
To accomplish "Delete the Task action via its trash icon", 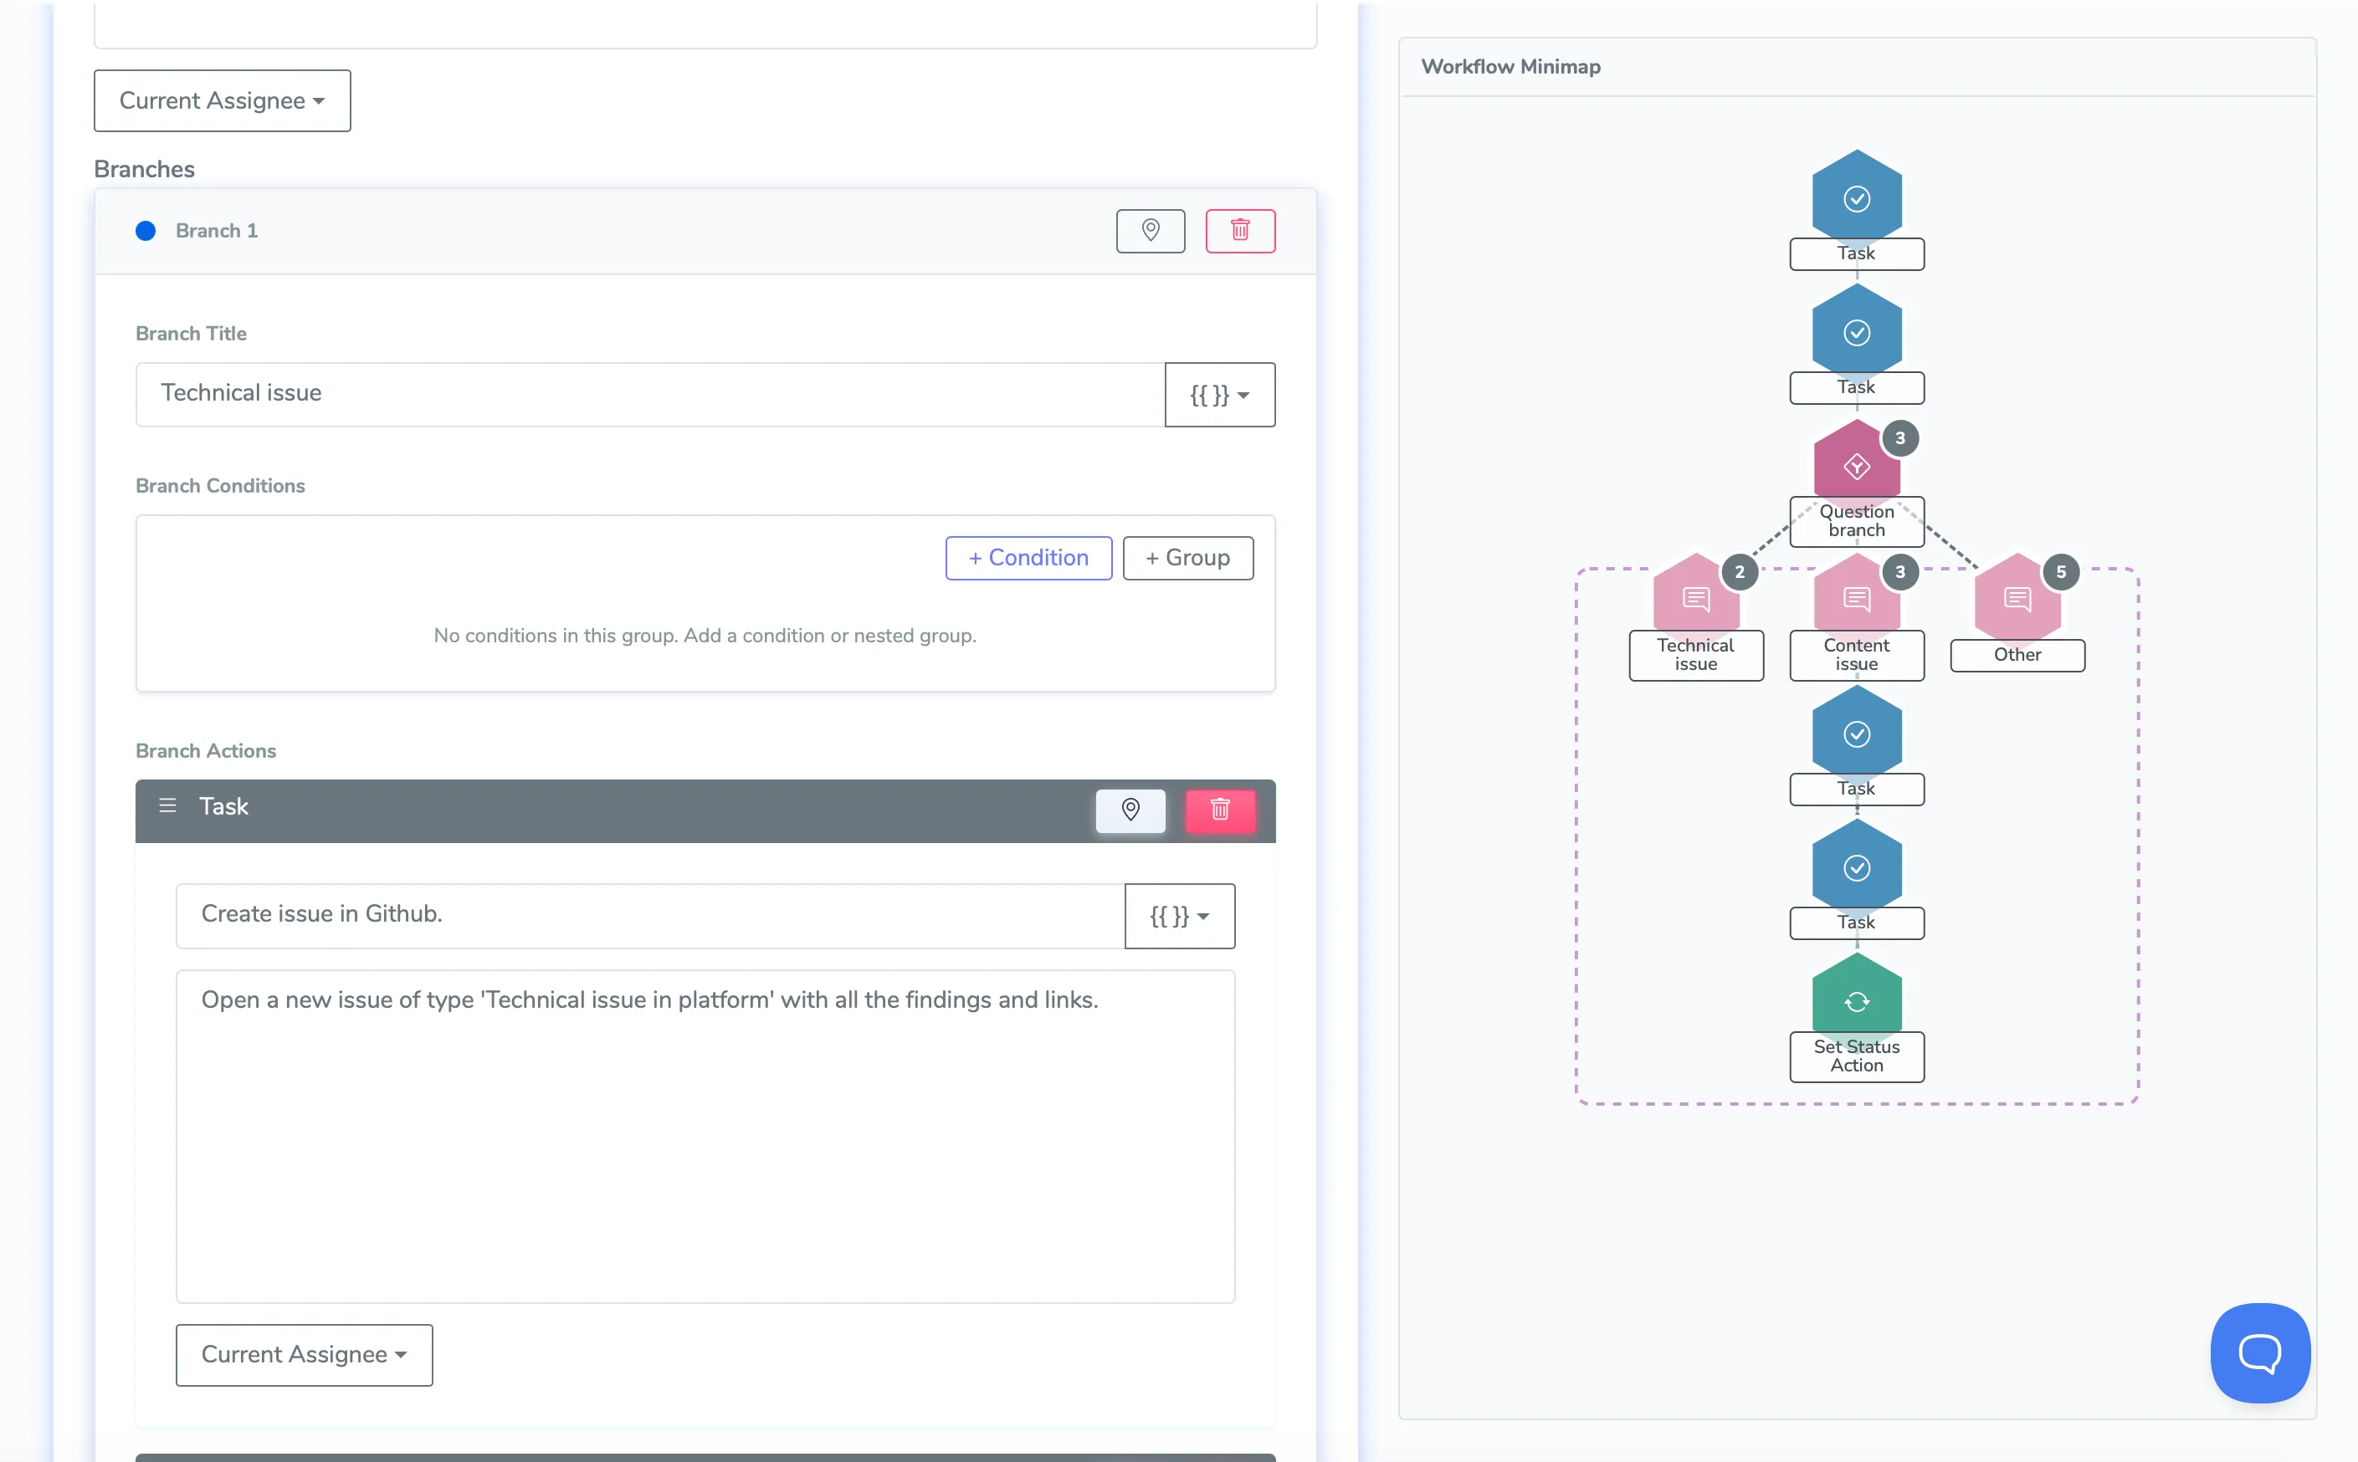I will [x=1220, y=810].
